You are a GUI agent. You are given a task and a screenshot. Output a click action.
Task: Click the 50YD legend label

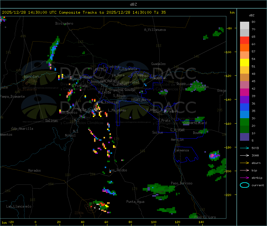(255, 148)
